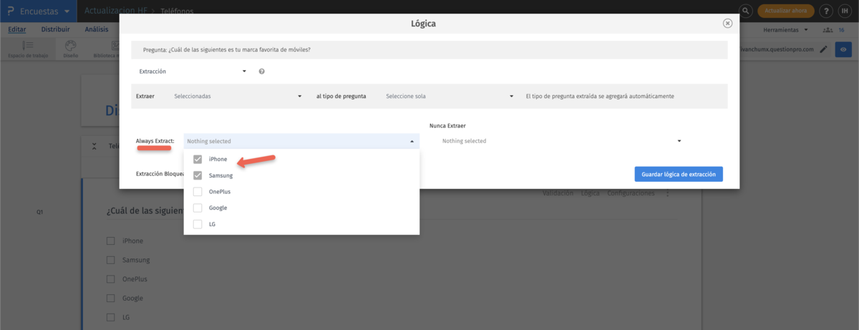
Task: Click the ivanchumx.questionpro.com URL
Action: coord(779,49)
